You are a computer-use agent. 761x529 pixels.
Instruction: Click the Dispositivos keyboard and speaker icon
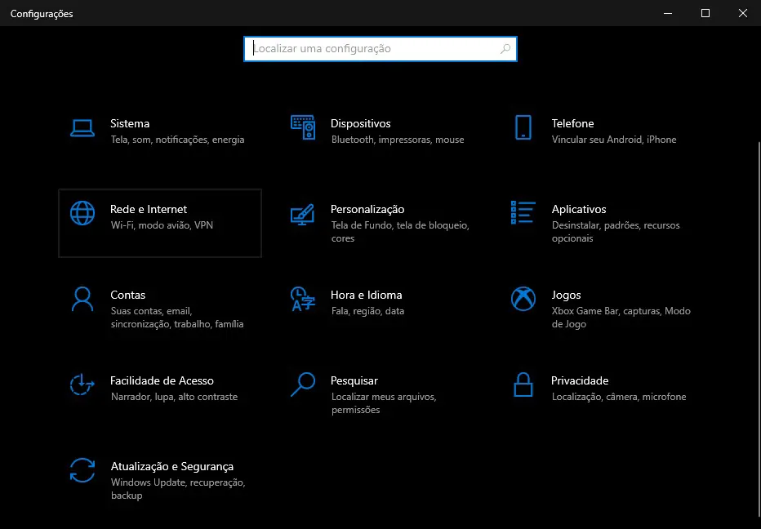[303, 127]
